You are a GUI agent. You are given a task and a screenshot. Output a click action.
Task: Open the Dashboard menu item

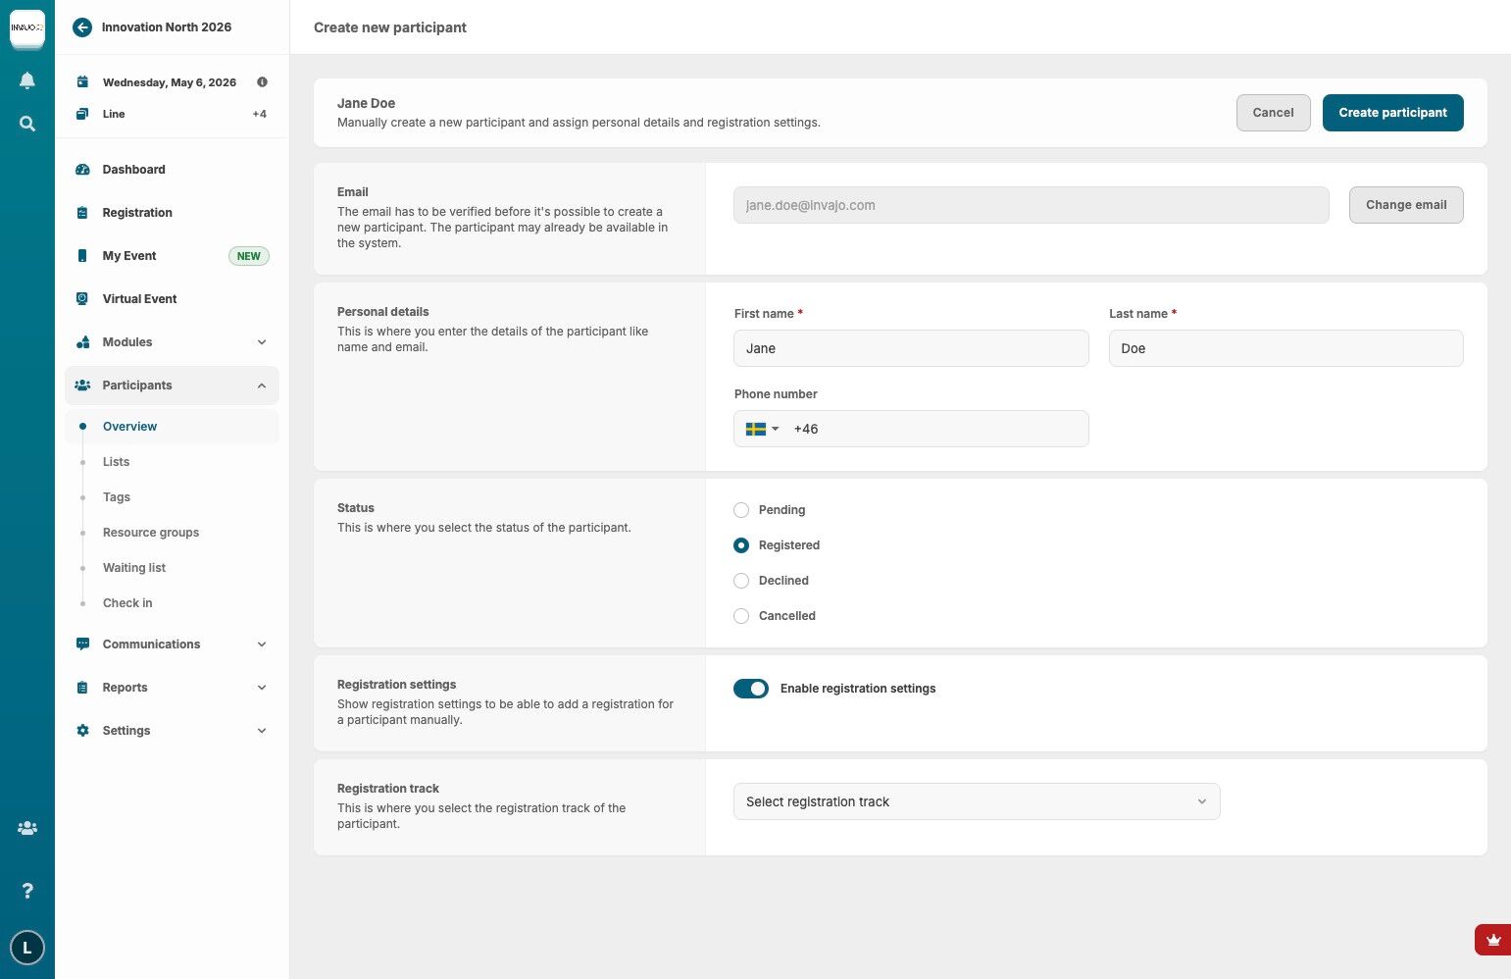click(x=133, y=170)
